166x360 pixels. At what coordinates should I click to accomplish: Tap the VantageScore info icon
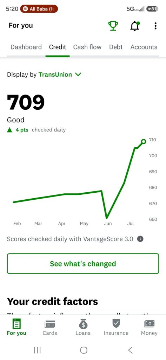[x=140, y=239]
